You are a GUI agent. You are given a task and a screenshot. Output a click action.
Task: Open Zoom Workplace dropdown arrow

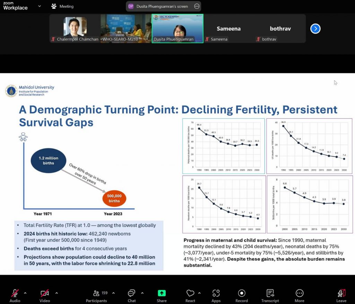[x=40, y=6]
